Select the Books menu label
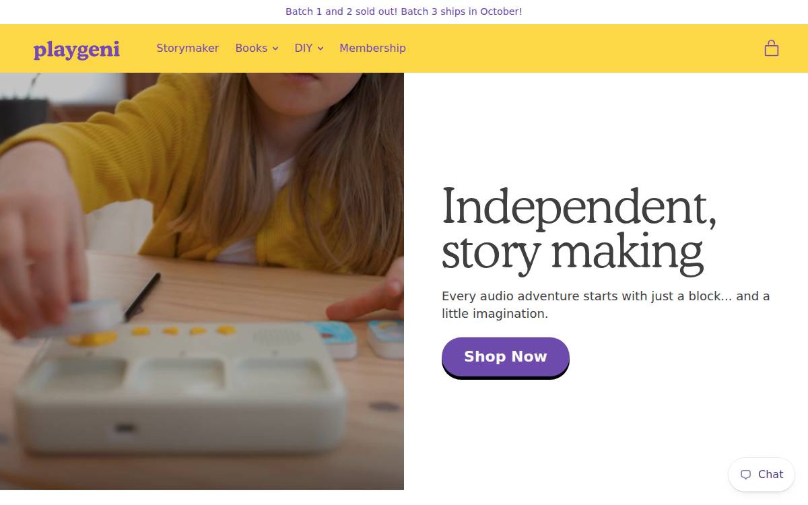Image resolution: width=808 pixels, height=505 pixels. coord(251,48)
